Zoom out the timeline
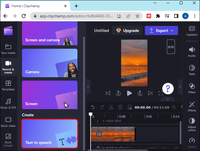Viewport: 200px width, 151px height. tap(174, 107)
